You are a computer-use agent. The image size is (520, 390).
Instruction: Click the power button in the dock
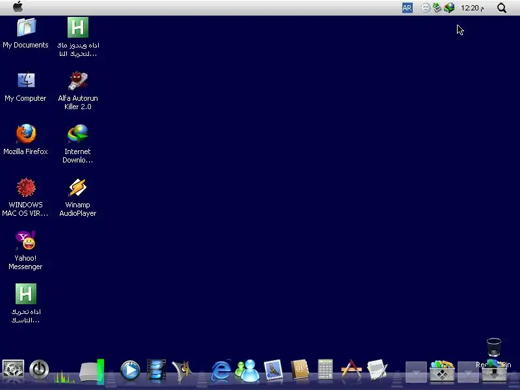[39, 369]
